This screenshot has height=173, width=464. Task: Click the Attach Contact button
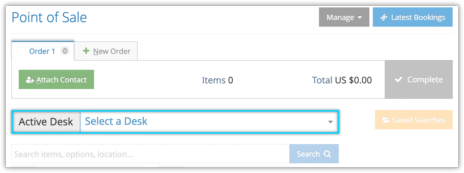pos(56,79)
